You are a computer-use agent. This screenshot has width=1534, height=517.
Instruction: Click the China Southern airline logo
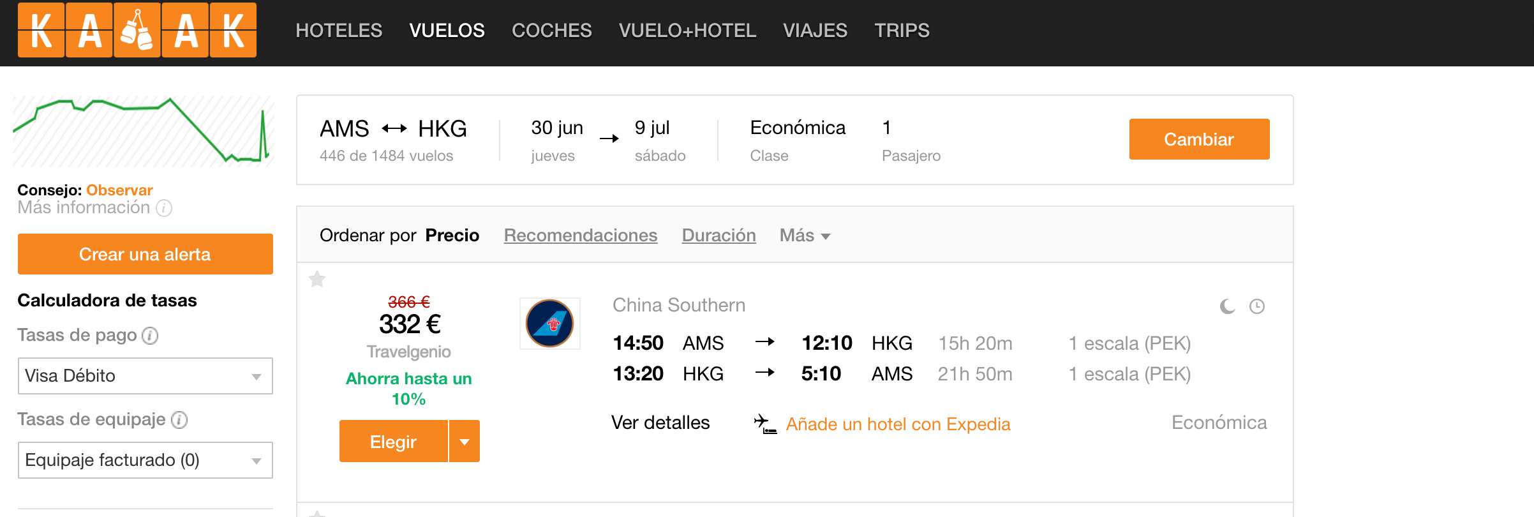point(549,323)
